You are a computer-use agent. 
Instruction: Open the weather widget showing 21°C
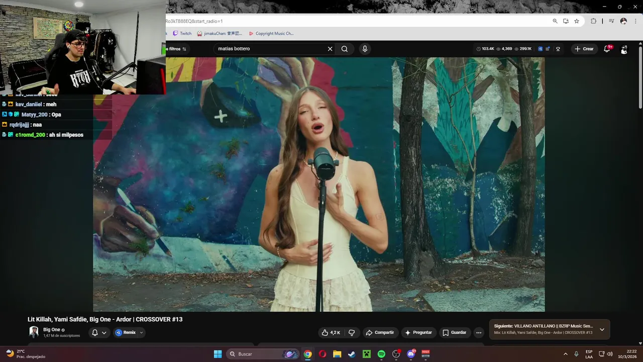point(25,354)
